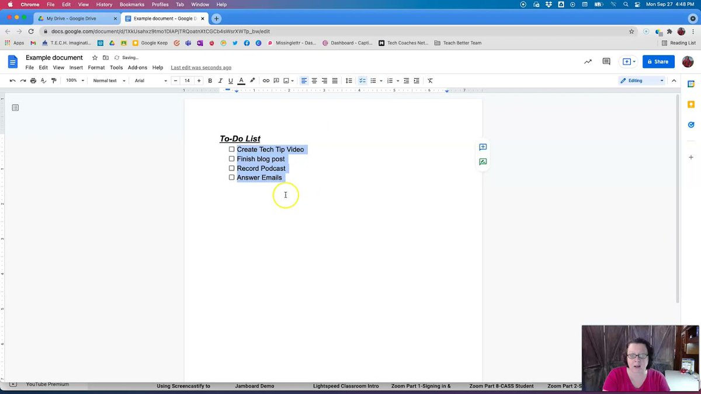
Task: Switch to the My Drive browser tab
Action: pyautogui.click(x=75, y=18)
